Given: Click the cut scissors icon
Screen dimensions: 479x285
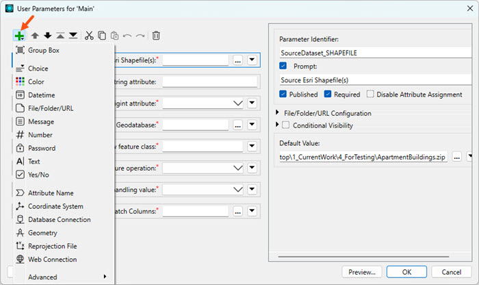Looking at the screenshot, I should point(89,35).
